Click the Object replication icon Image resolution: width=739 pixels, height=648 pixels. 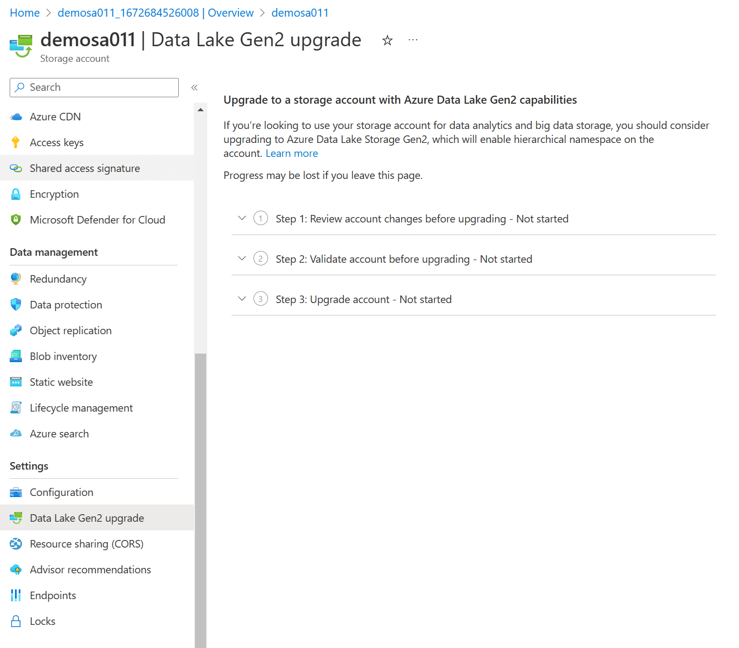pyautogui.click(x=16, y=330)
